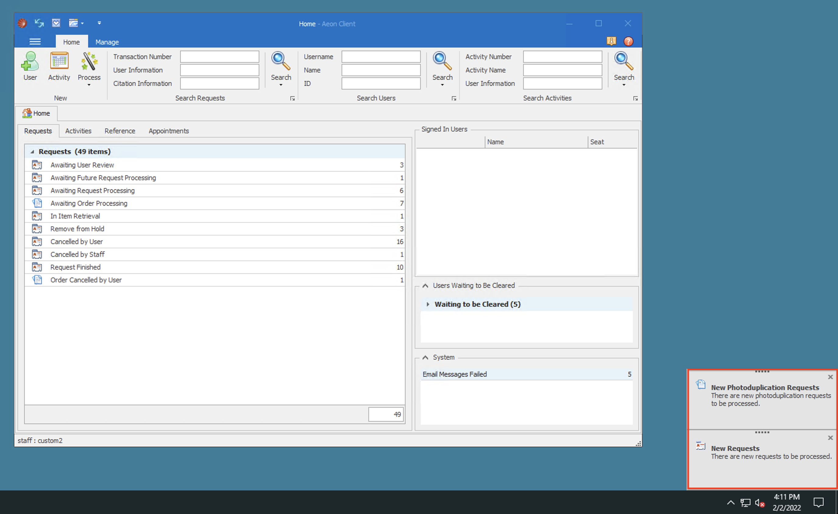838x514 pixels.
Task: Click the house icon on the Home tab
Action: click(x=27, y=113)
